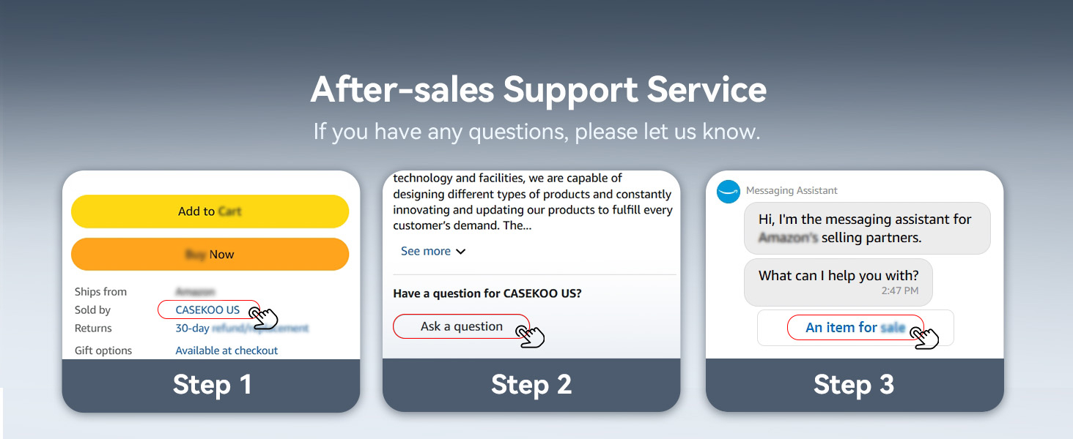Open the CASEKOO US seller link
This screenshot has height=439, width=1073.
207,310
